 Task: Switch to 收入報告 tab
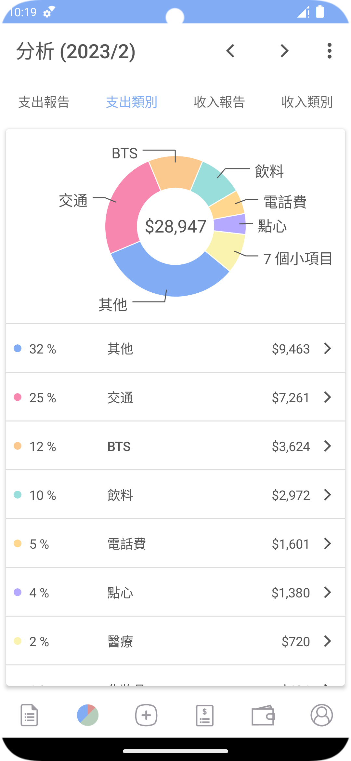click(x=219, y=102)
